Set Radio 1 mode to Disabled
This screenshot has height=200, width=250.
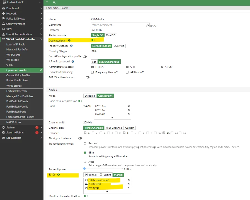[x=90, y=96]
